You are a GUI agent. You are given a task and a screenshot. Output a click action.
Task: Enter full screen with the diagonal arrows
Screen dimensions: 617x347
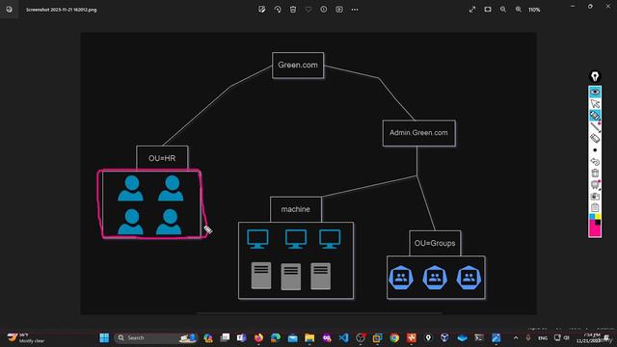click(x=472, y=10)
